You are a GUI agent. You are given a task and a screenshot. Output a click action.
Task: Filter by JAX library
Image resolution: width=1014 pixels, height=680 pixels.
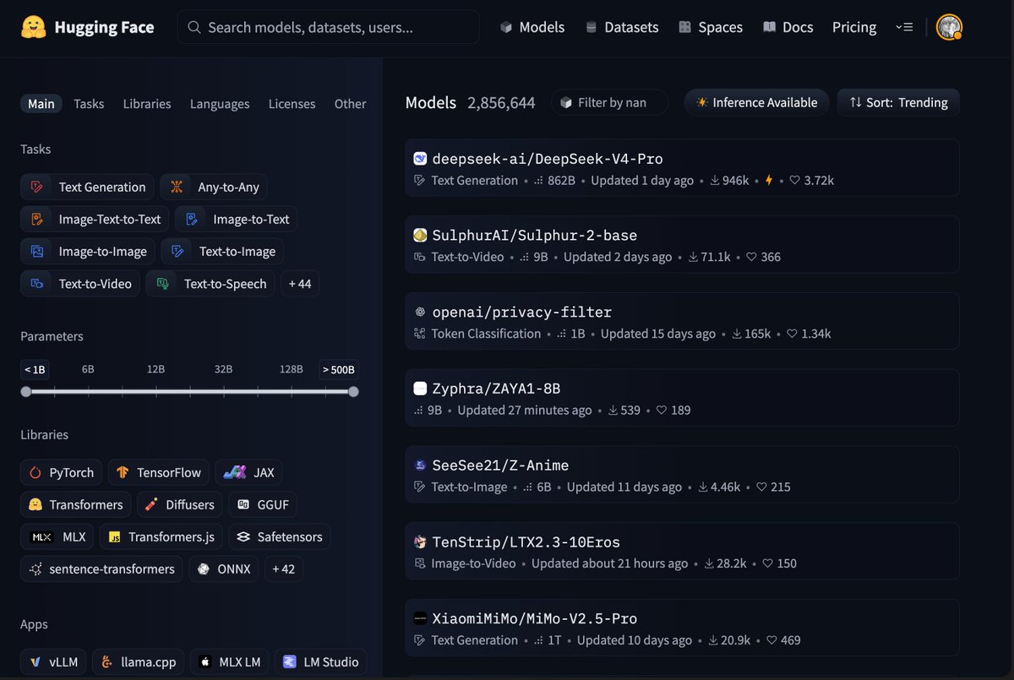(x=249, y=472)
